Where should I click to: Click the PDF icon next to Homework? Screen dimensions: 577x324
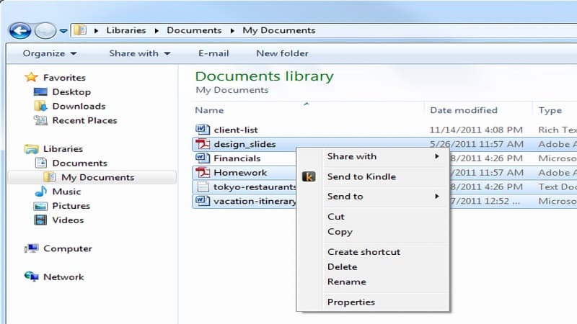pyautogui.click(x=203, y=172)
